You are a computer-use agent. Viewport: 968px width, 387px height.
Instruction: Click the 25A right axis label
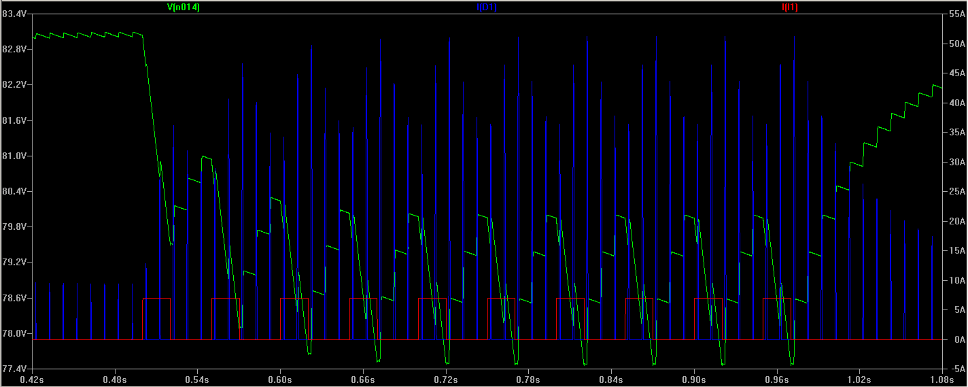957,192
